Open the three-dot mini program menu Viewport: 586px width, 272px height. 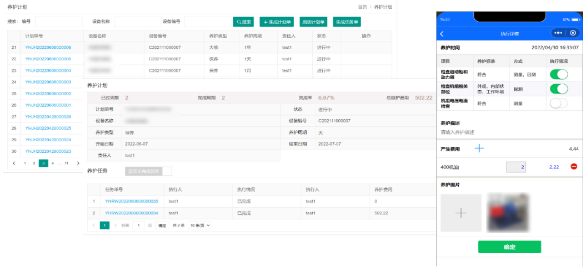[558, 33]
